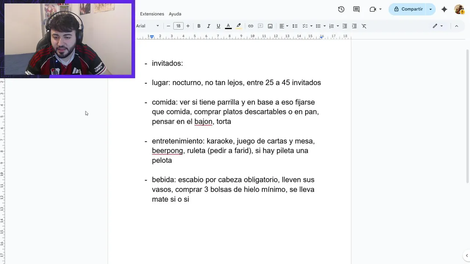
Task: Click the Compartir share button
Action: pyautogui.click(x=408, y=9)
